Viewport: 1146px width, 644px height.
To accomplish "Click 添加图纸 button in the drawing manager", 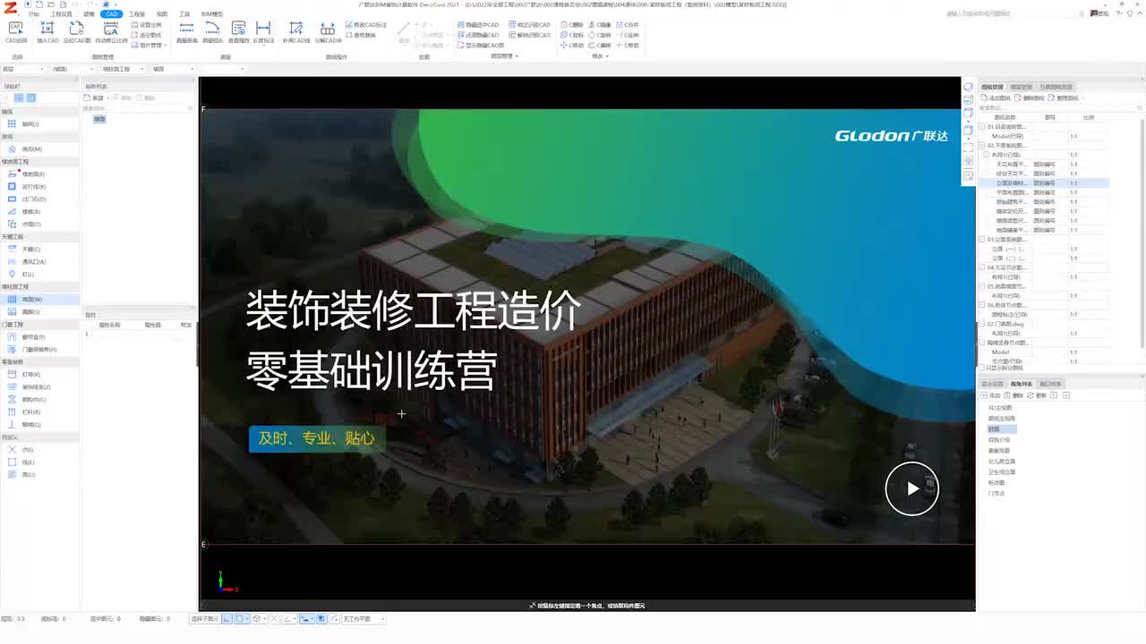I will point(996,97).
